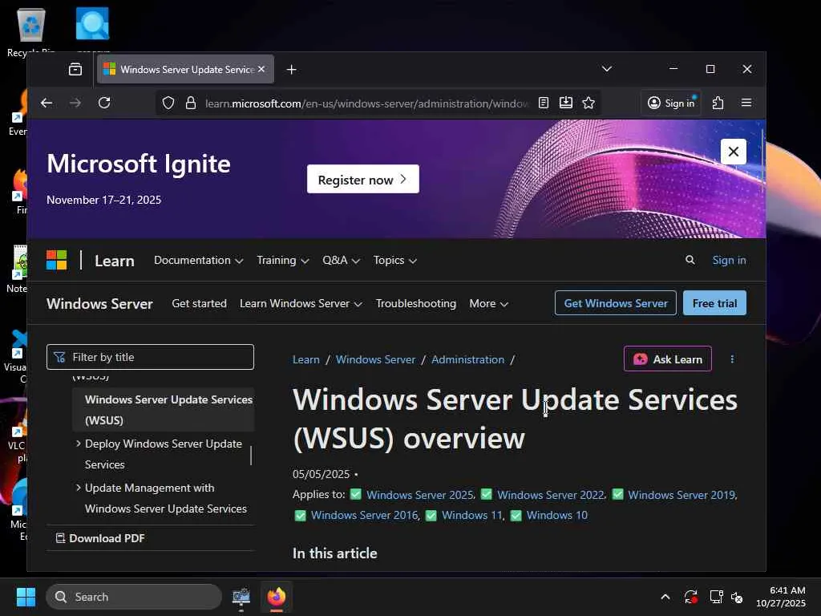Open Windows 10 applies-to link
This screenshot has height=616, width=821.
pos(557,516)
